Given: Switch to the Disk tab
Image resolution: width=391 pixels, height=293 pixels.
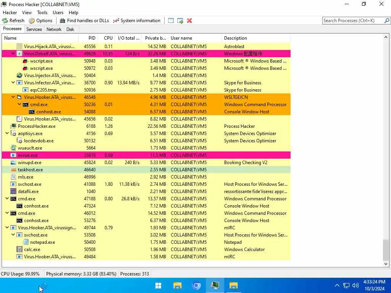Looking at the screenshot, I should coord(70,29).
